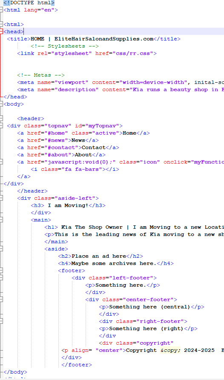Click the "I am Moving!" h3 text

coord(68,205)
